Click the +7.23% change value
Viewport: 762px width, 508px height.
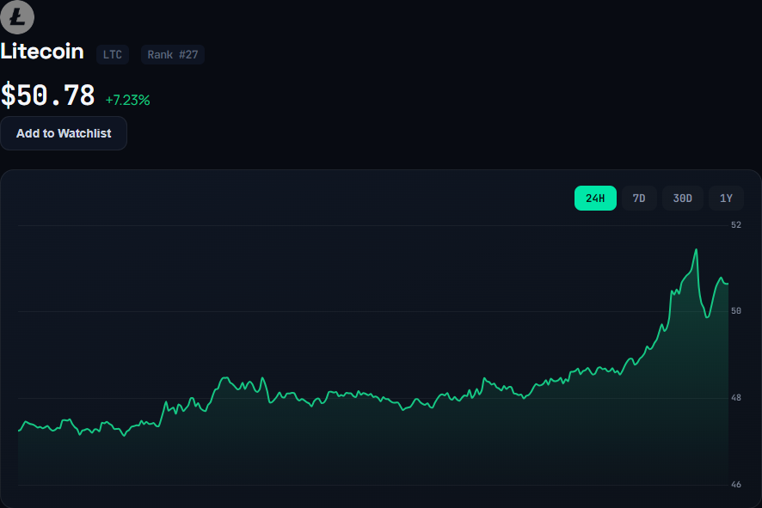(x=128, y=100)
